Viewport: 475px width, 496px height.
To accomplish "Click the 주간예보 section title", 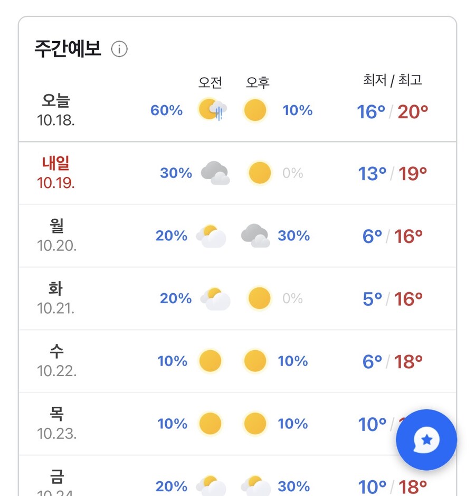I will [x=68, y=49].
